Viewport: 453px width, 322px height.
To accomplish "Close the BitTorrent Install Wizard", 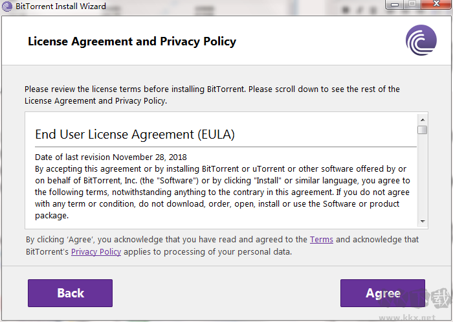I will (436, 5).
